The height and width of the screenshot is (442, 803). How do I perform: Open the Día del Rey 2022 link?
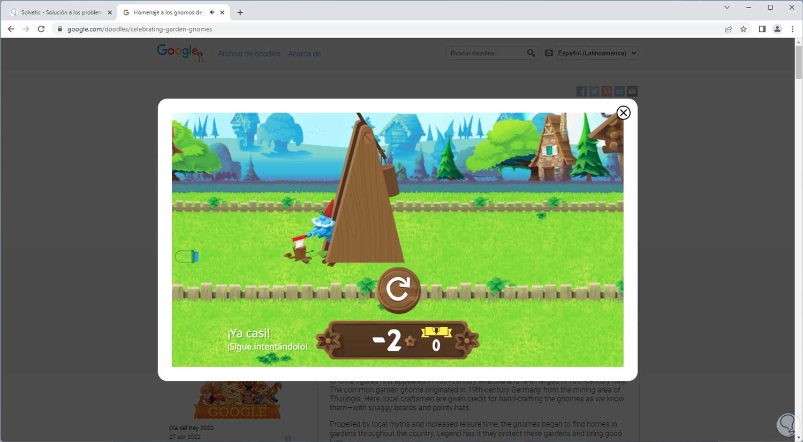coord(191,428)
